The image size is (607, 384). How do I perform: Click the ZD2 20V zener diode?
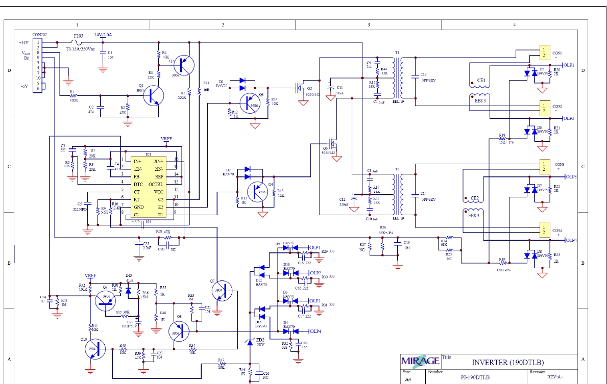[x=250, y=342]
